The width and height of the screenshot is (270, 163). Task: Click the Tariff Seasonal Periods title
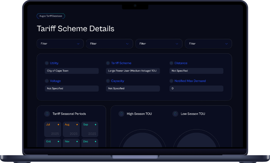click(x=69, y=114)
